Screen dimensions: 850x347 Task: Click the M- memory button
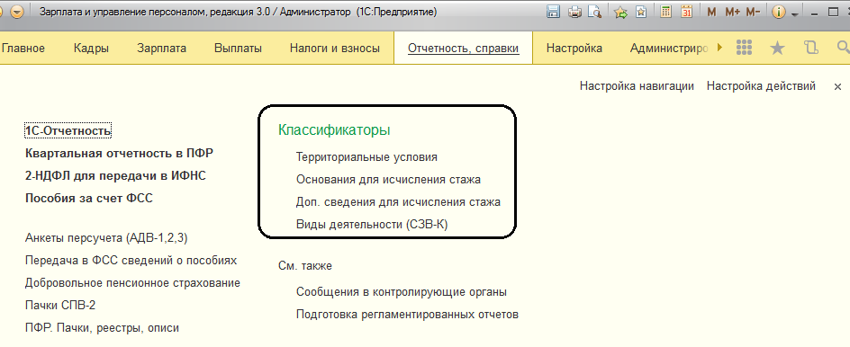tap(753, 12)
